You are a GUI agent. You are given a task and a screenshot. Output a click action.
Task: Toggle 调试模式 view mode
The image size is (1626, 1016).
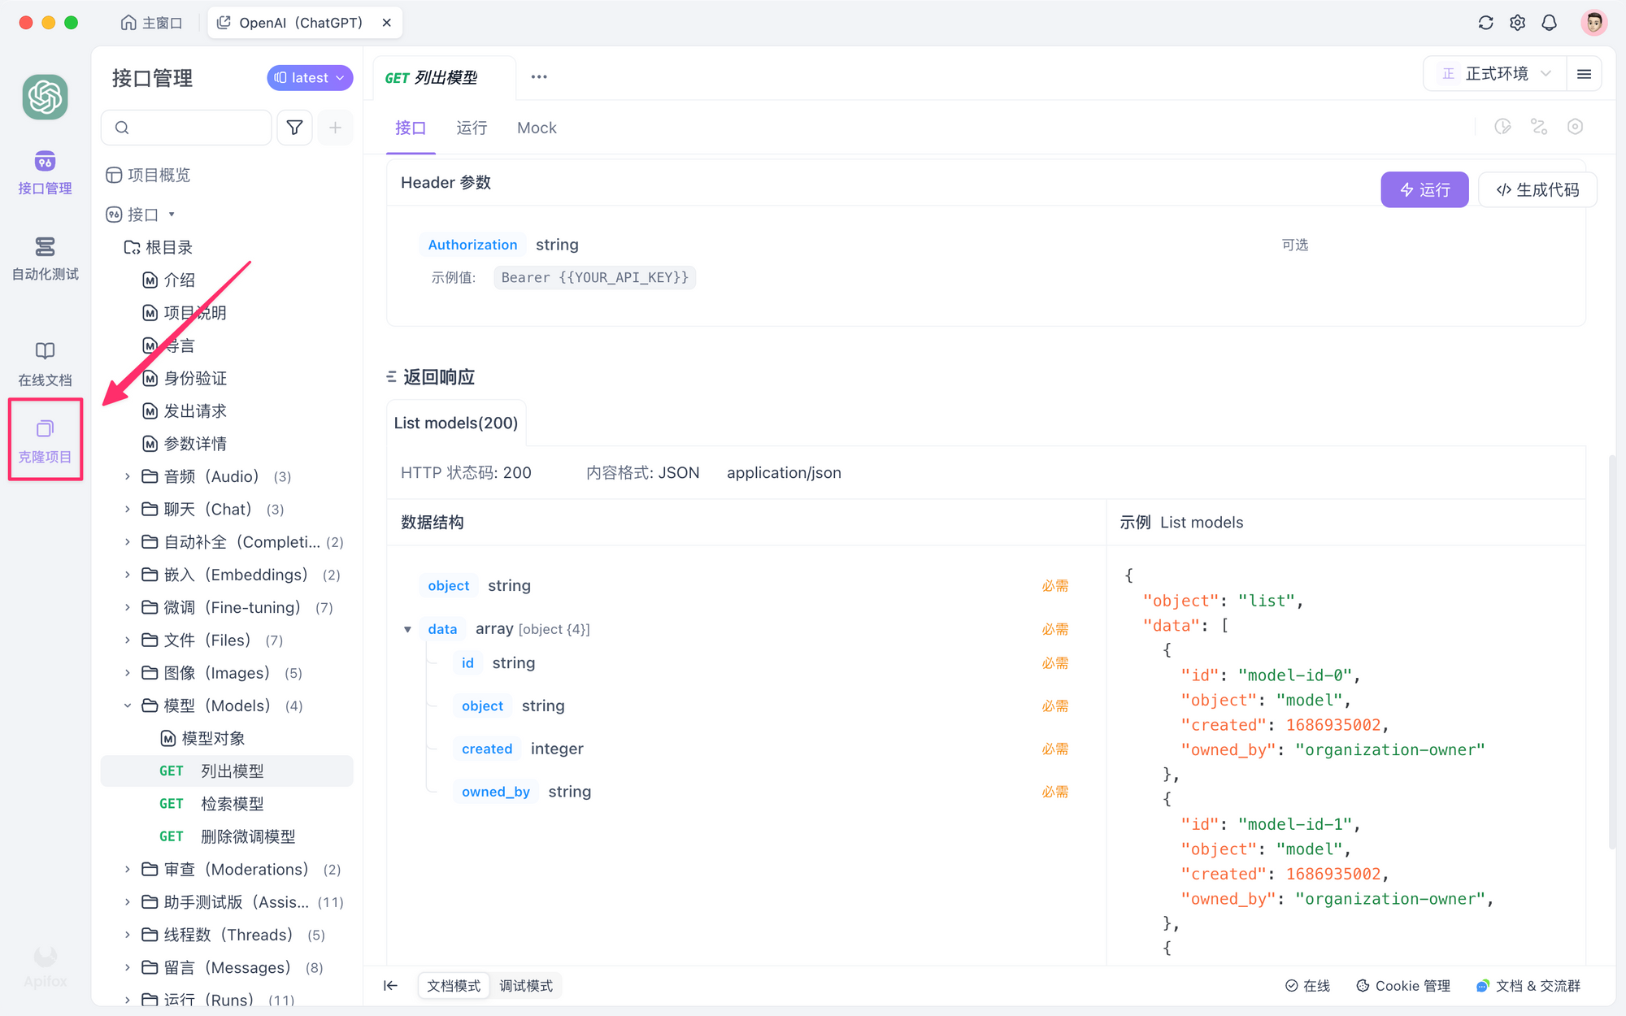coord(524,984)
